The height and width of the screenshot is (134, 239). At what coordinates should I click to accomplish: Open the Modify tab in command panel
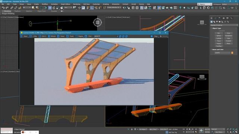tap(215, 18)
